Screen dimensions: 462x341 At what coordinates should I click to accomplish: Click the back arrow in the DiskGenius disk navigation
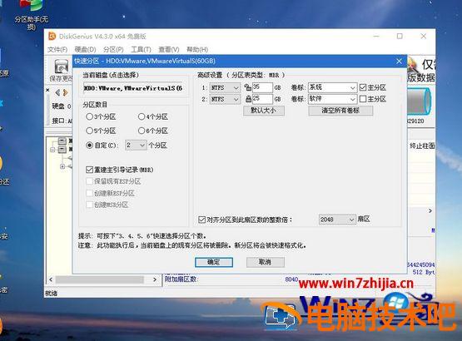[57, 93]
